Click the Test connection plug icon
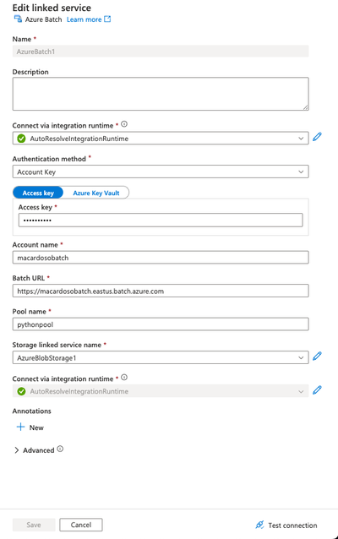338x539 pixels. [x=259, y=525]
